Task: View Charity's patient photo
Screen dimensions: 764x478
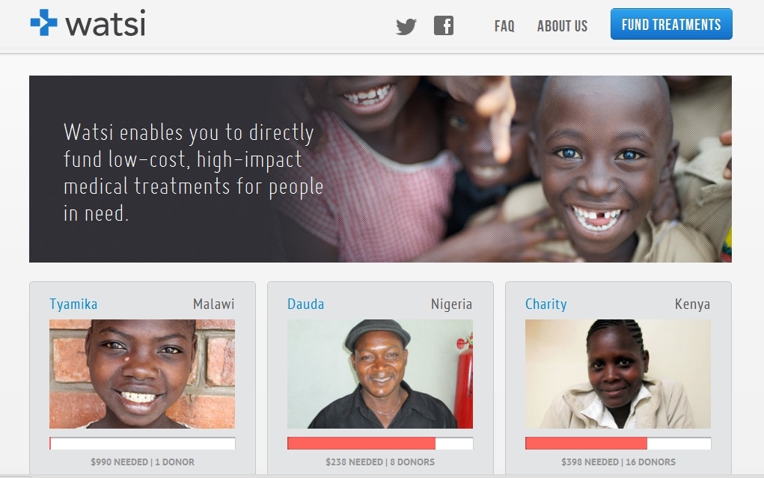Action: pyautogui.click(x=618, y=374)
